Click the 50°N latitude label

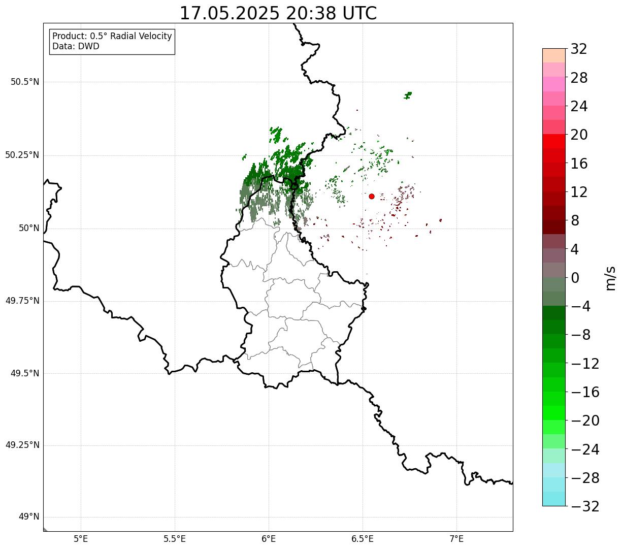(29, 228)
